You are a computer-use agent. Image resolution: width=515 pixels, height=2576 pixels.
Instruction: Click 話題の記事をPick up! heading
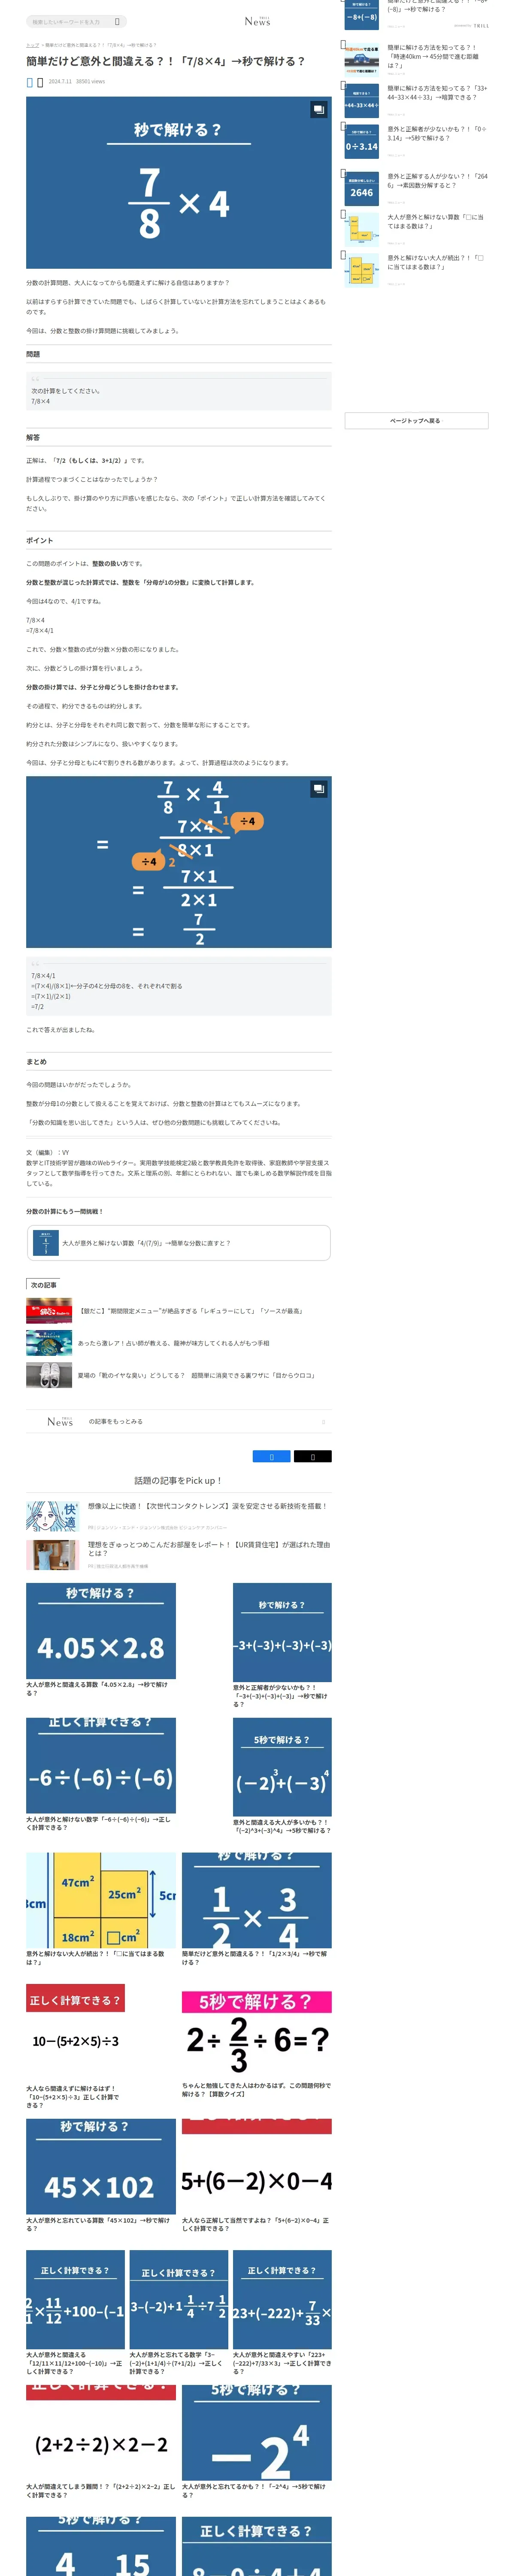tap(178, 1480)
